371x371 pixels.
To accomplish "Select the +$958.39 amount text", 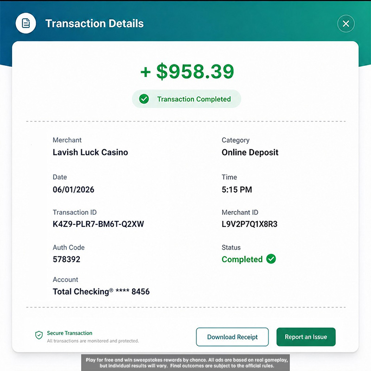I will pyautogui.click(x=187, y=71).
